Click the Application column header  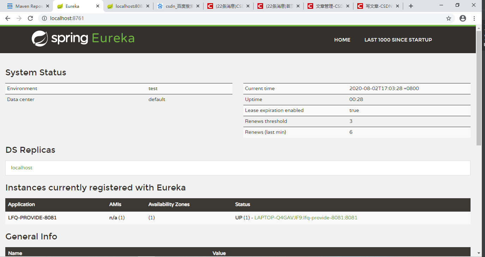point(22,204)
